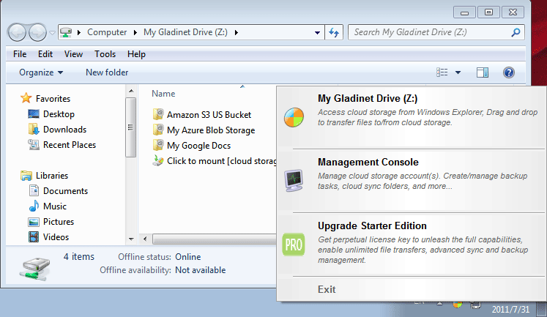
Task: Click the magnifier search icon
Action: pyautogui.click(x=516, y=32)
